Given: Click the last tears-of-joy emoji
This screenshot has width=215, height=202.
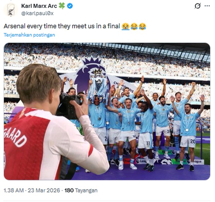Looking at the screenshot, I should tap(142, 26).
